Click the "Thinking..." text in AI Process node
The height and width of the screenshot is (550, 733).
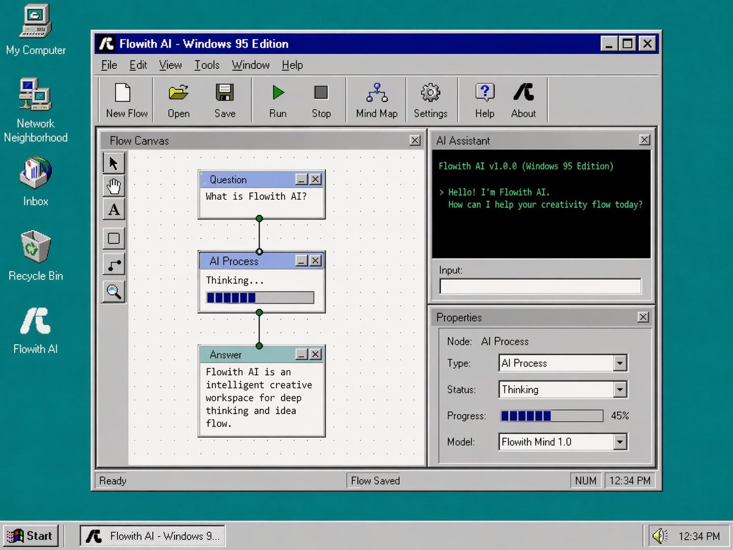pos(235,280)
